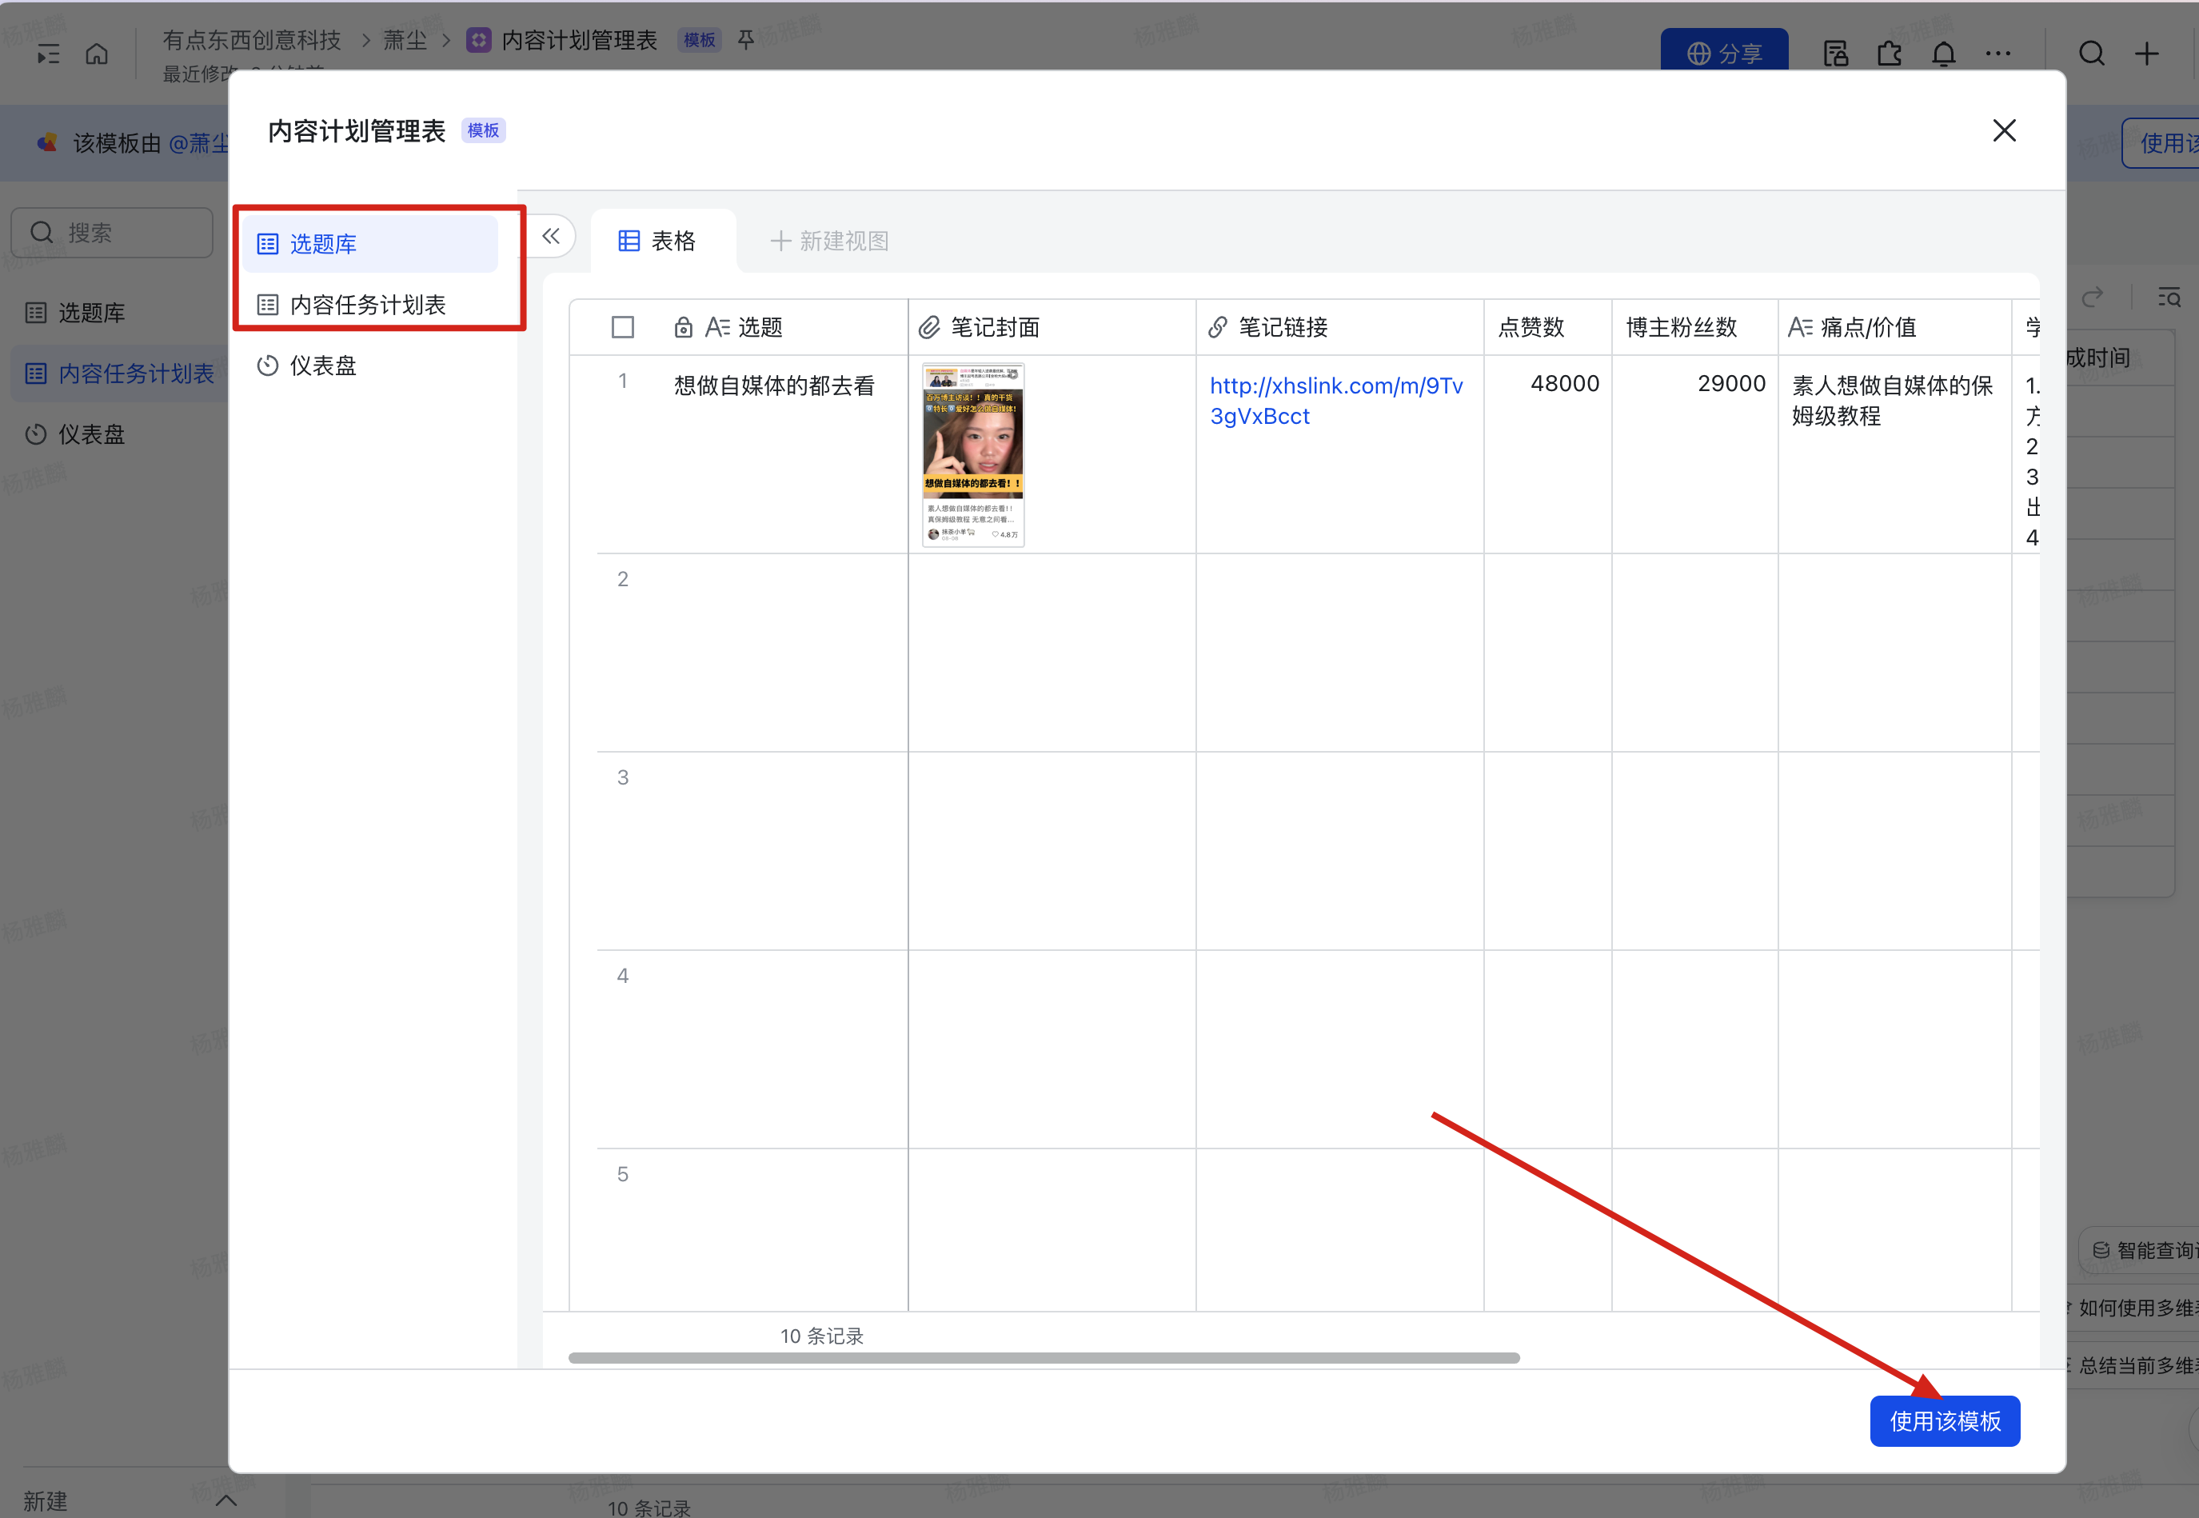2199x1518 pixels.
Task: Click the pin icon beside the title
Action: pos(746,40)
